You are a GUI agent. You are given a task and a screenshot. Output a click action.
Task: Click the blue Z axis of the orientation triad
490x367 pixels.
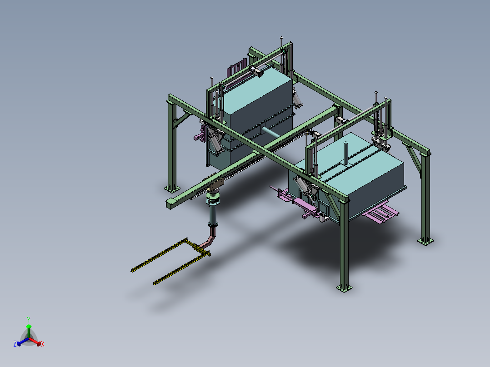[22, 342]
